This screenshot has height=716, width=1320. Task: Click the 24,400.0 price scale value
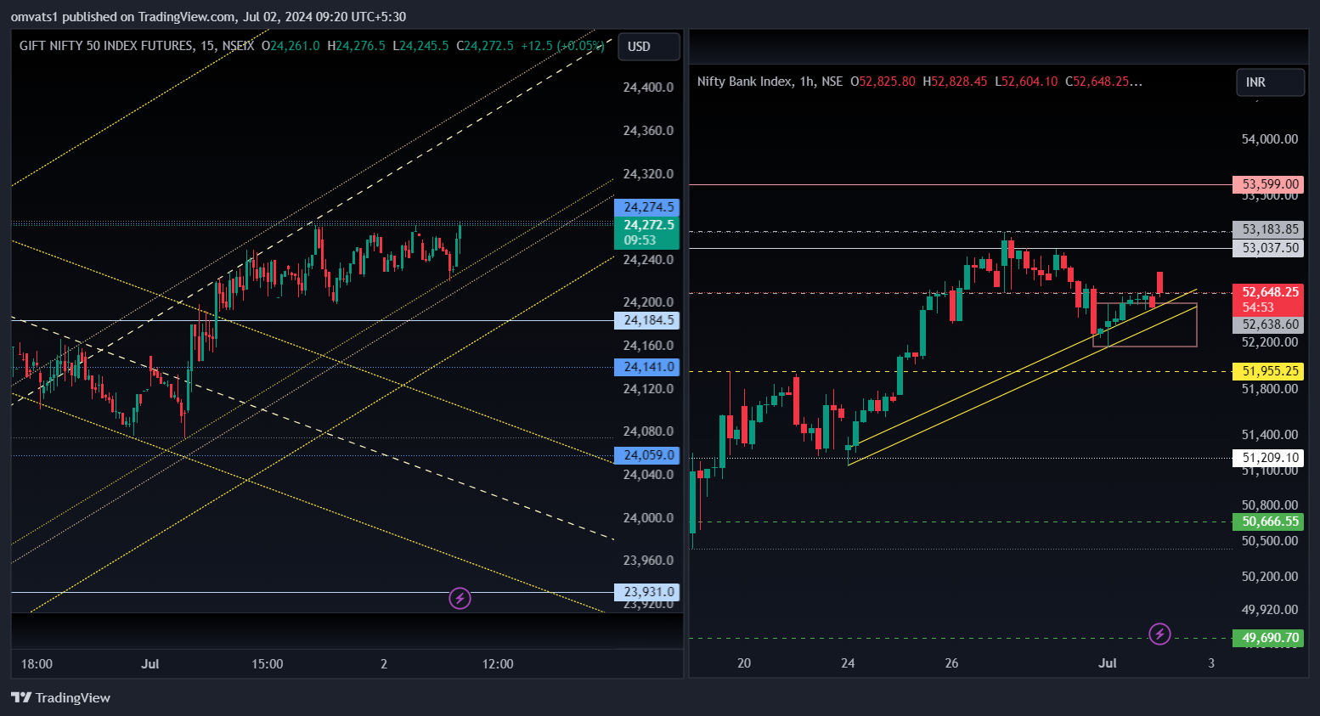coord(648,87)
